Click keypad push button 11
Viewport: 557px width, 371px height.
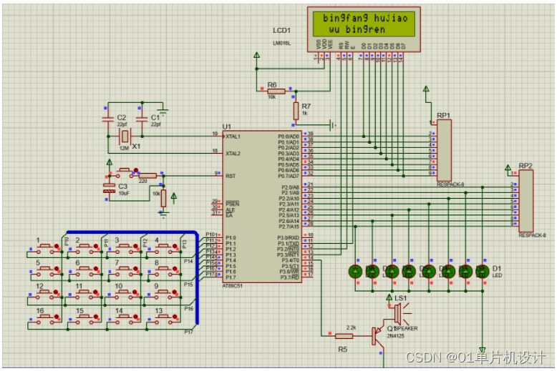coord(84,295)
